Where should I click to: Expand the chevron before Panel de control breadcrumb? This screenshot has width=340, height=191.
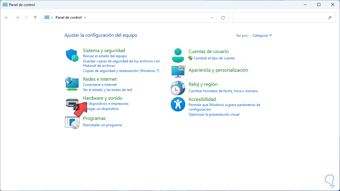point(52,17)
